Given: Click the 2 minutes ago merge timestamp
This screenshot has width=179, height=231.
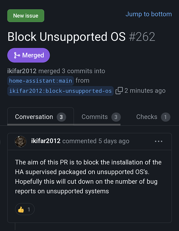Looking at the screenshot, I should (x=145, y=90).
